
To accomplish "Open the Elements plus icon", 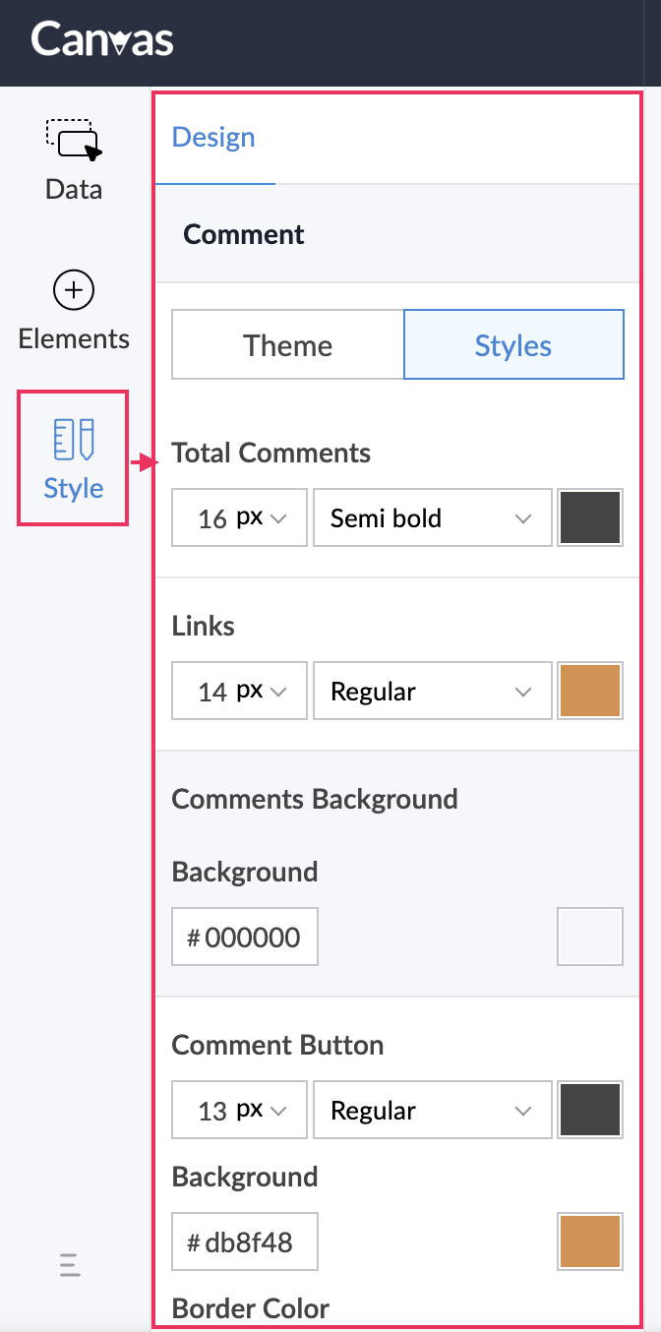I will (x=74, y=290).
